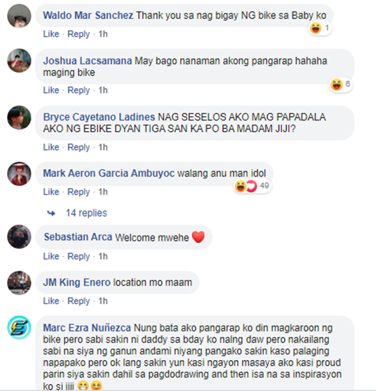Open Bryce Cayetano Ladines' profile photo

click(x=19, y=118)
